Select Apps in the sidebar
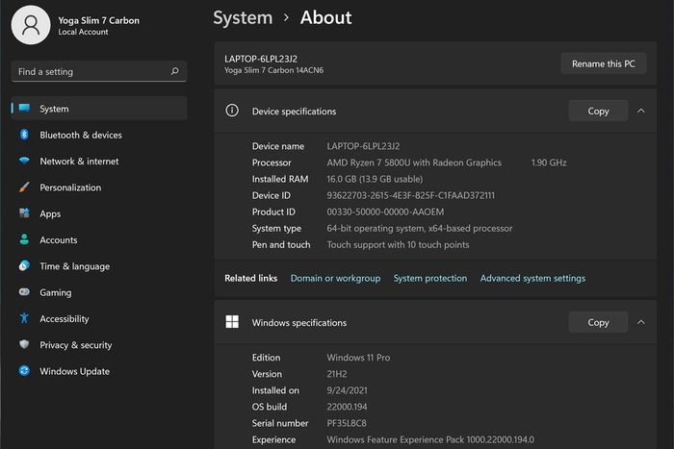 tap(99, 213)
